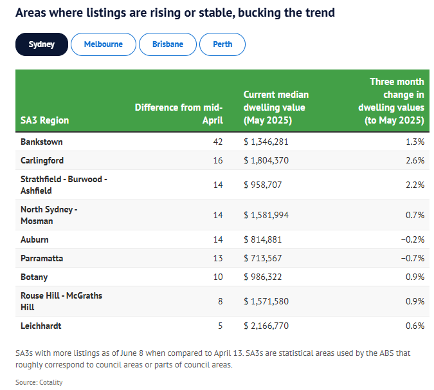
Task: Switch to the Melbourne tab
Action: [103, 44]
